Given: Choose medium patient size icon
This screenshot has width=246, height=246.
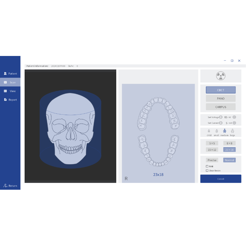Looking at the screenshot, I should (224, 131).
